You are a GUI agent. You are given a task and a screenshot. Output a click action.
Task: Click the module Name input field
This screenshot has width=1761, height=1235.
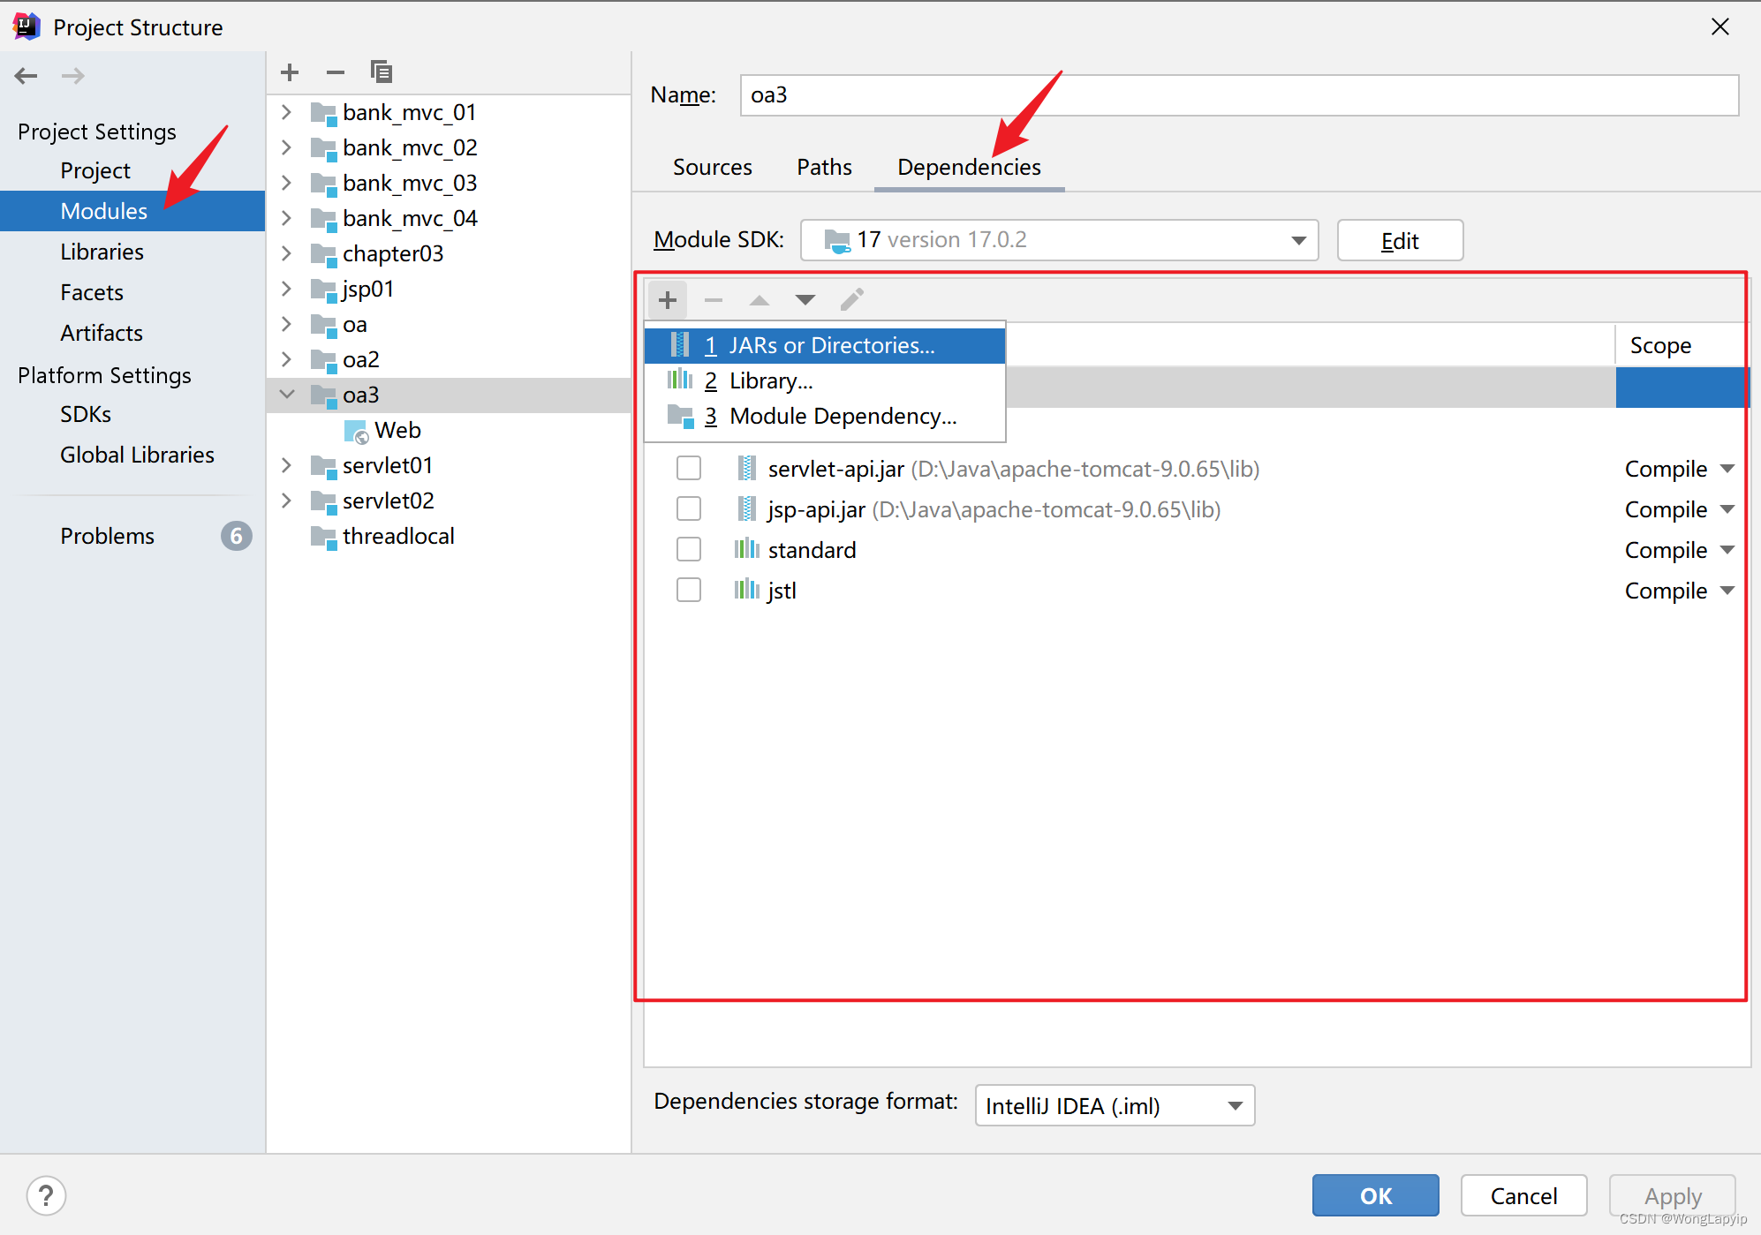(x=1238, y=95)
